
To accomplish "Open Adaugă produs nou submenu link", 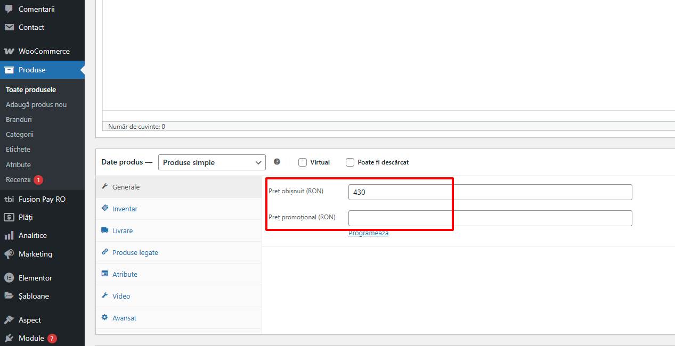I will [36, 104].
